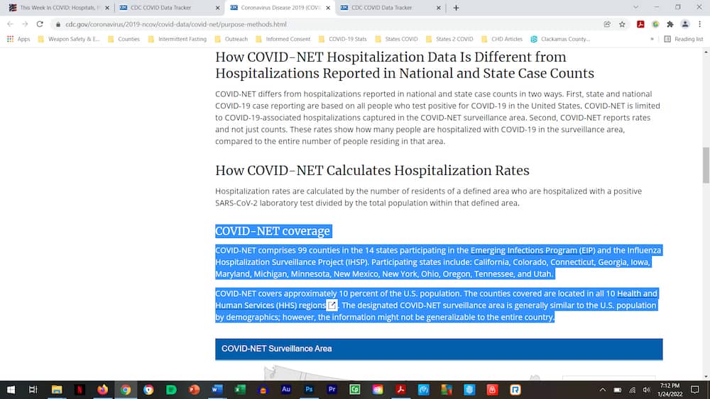This screenshot has height=399, width=710.
Task: Reload the current page
Action: (x=40, y=24)
